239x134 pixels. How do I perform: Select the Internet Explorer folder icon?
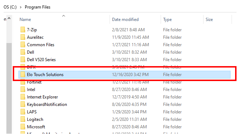(x=23, y=97)
